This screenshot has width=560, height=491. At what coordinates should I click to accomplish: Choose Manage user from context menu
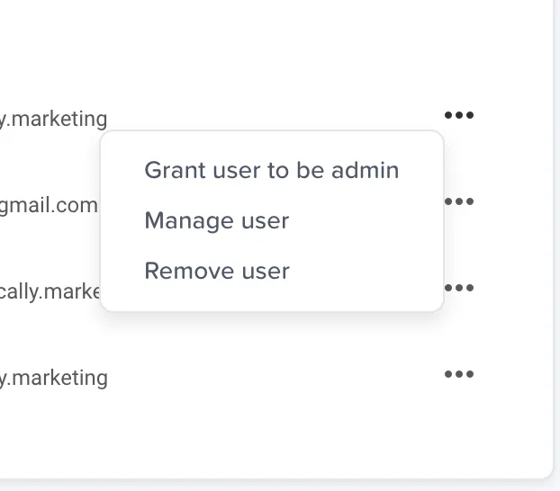point(216,220)
